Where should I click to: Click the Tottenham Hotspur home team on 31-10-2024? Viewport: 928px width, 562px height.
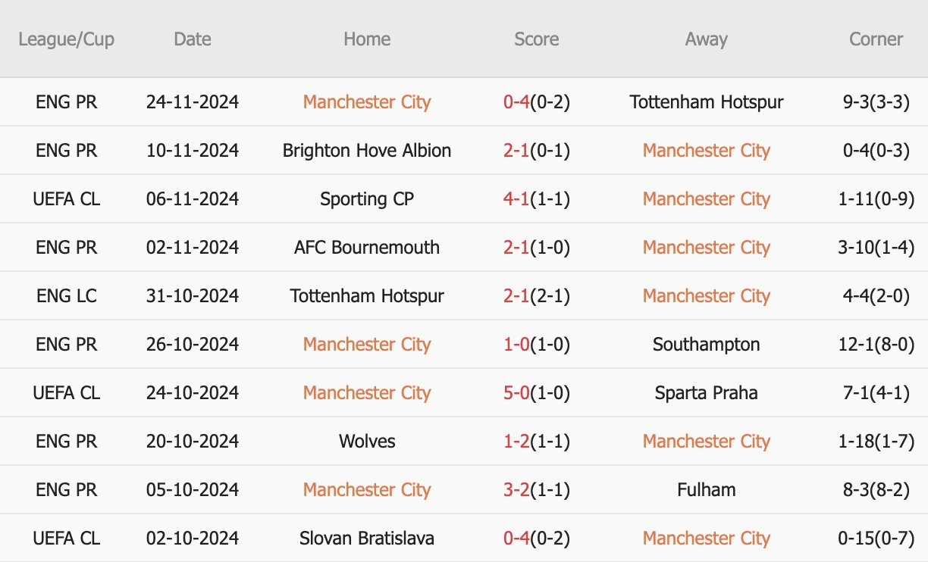pos(367,296)
